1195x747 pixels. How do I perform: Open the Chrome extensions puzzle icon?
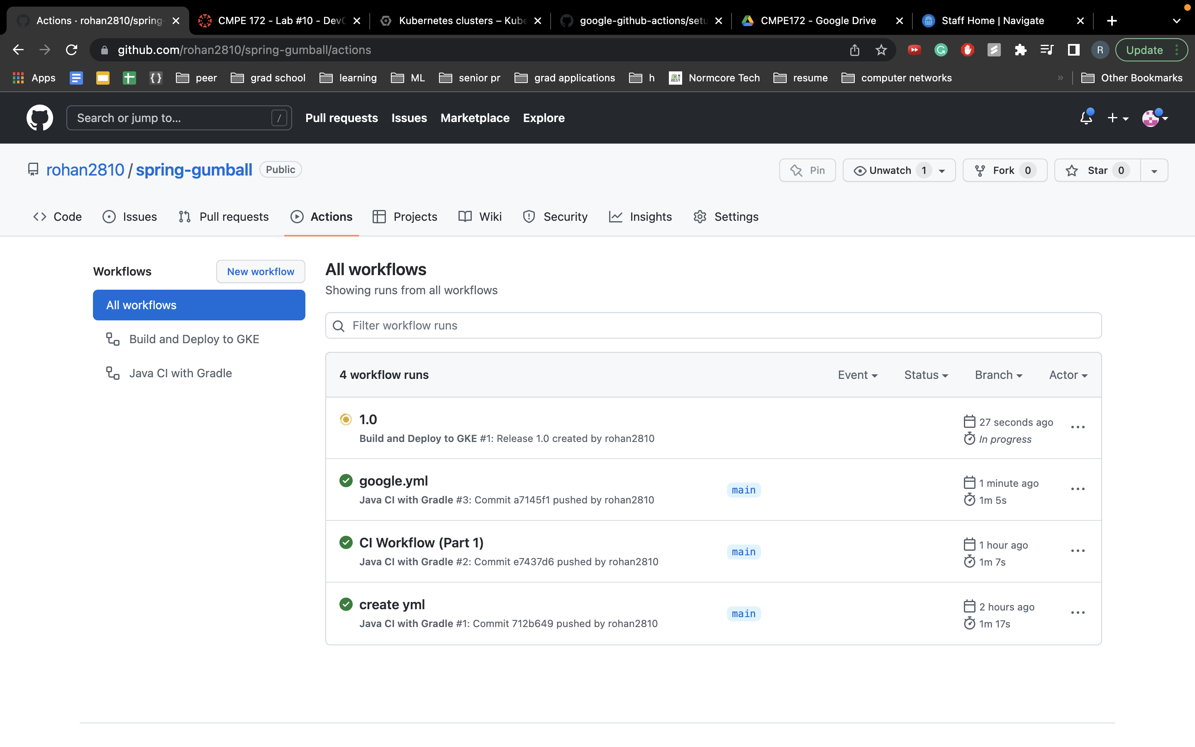point(1020,50)
